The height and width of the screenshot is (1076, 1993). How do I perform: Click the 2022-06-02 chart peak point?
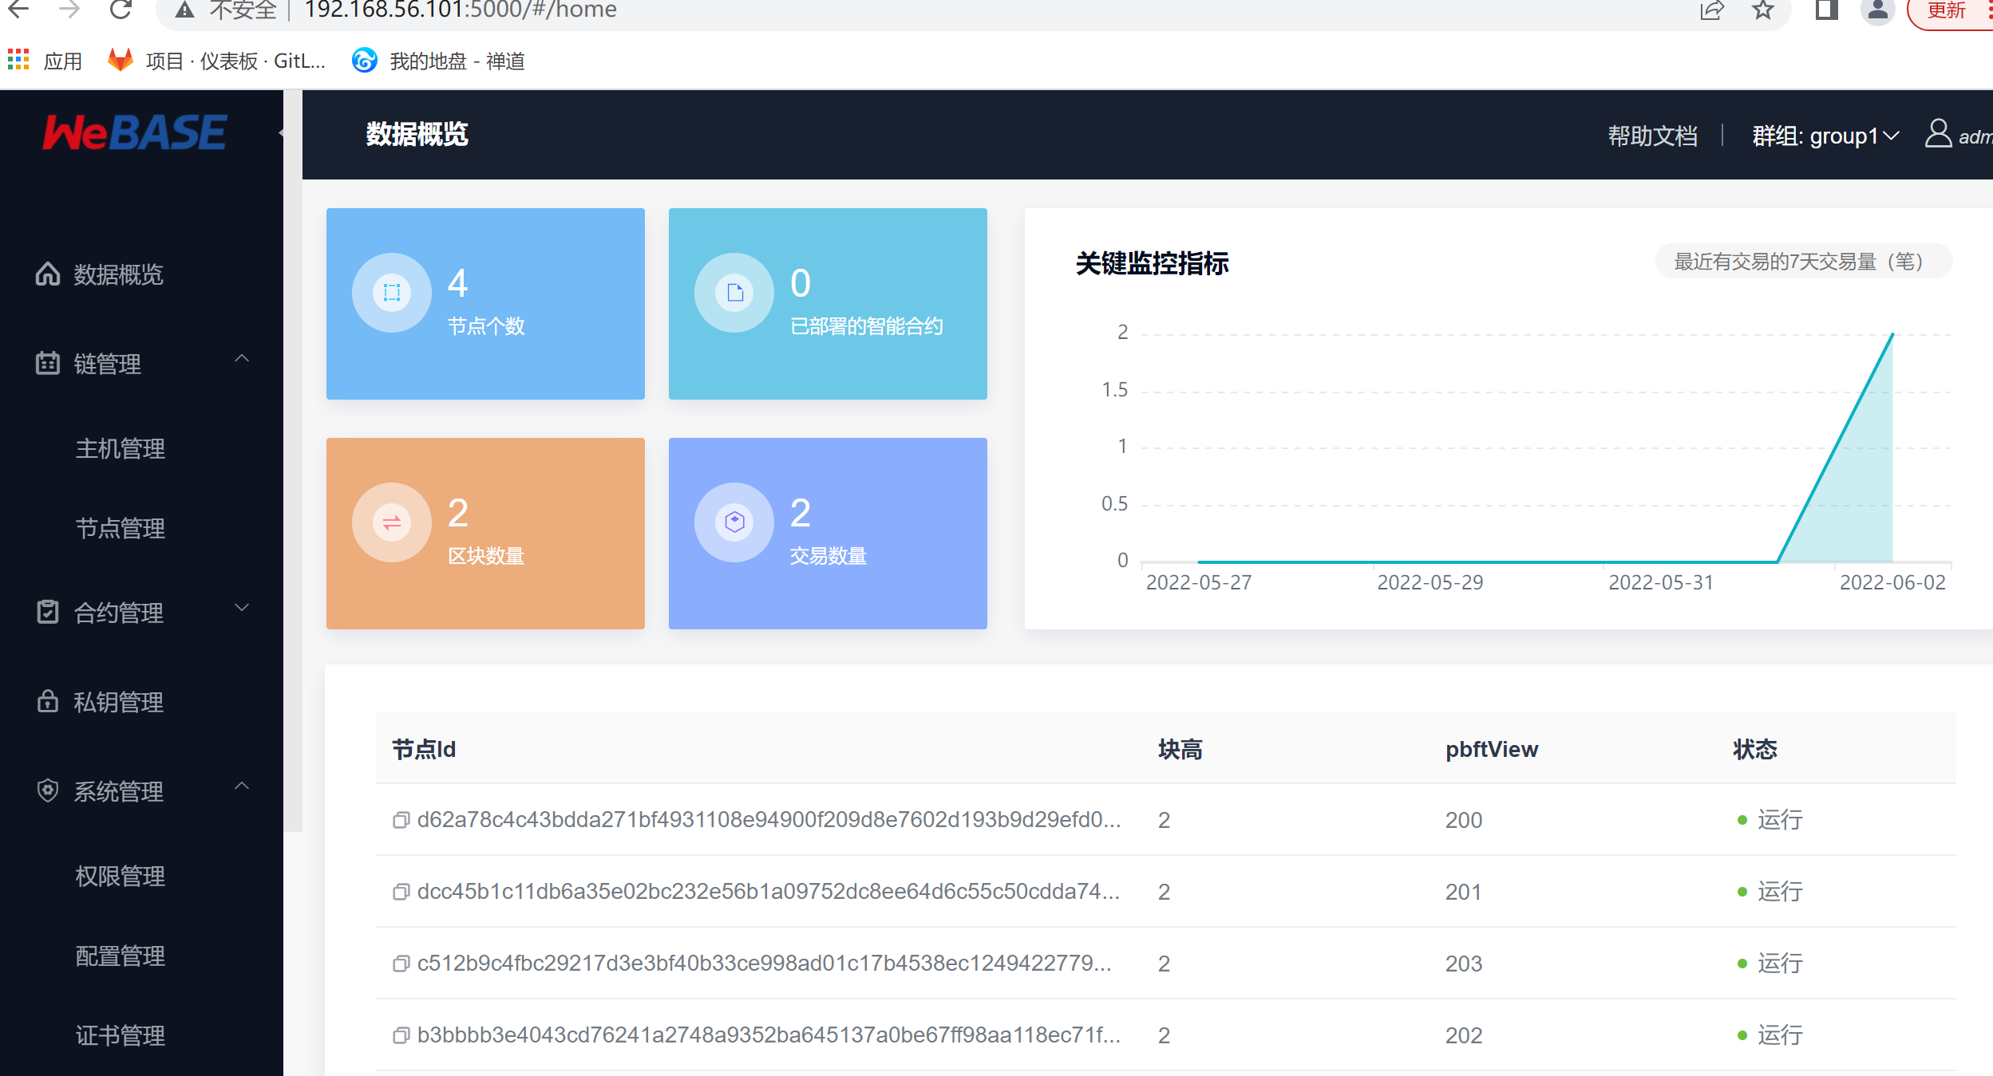point(1892,334)
